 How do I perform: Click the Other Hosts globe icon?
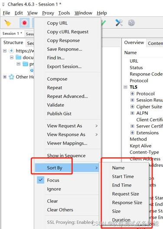click(x=11, y=77)
